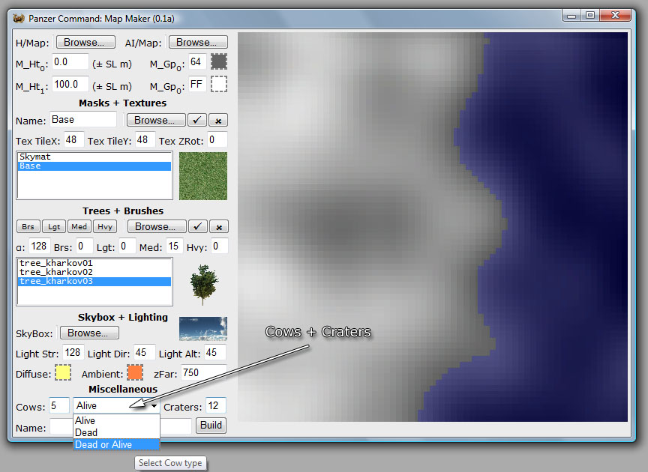The height and width of the screenshot is (472, 648).
Task: Select Base in the textures list
Action: (94, 166)
